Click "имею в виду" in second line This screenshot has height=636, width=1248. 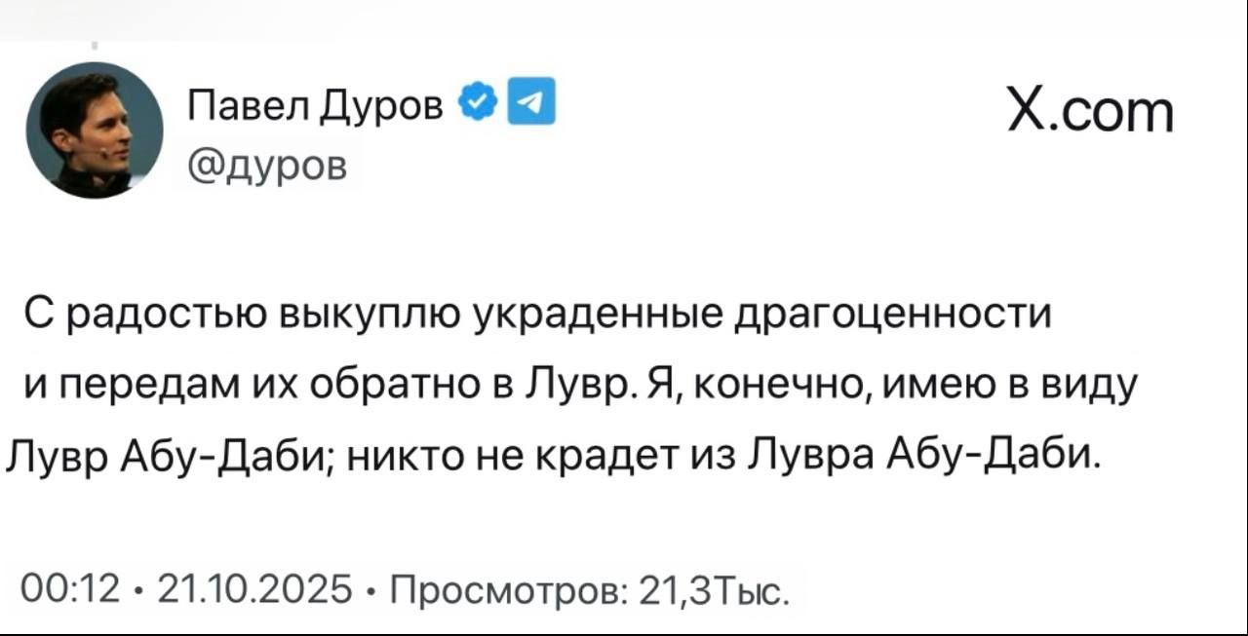(x=1001, y=386)
